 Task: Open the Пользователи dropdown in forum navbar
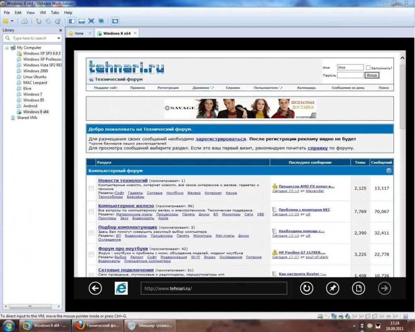[268, 88]
